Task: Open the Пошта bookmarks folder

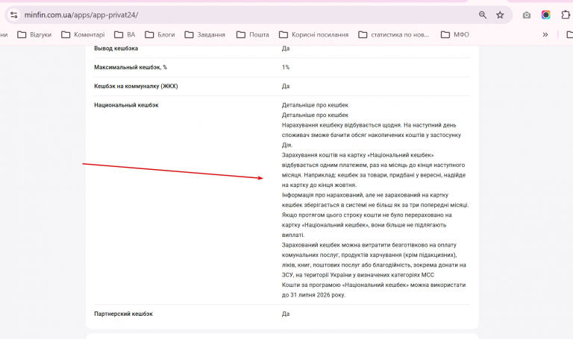Action: 252,35
